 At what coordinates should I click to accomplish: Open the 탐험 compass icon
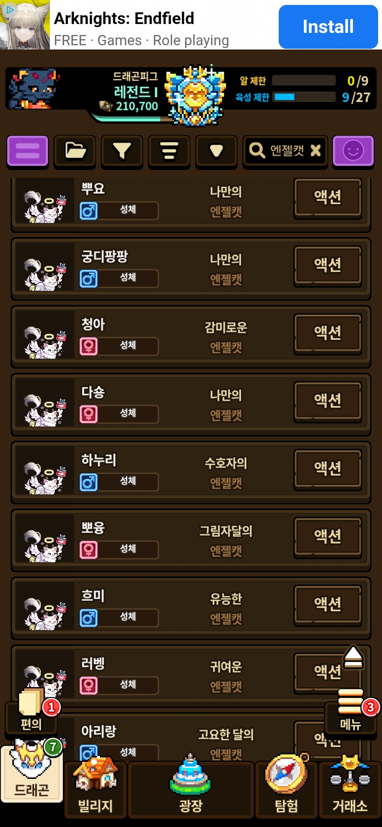[x=286, y=787]
